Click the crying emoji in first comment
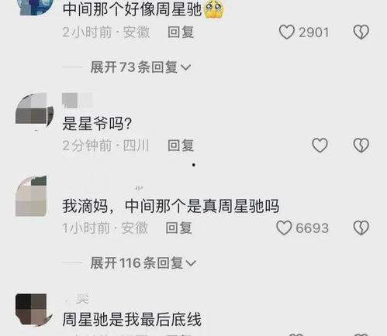The image size is (387, 336). pos(214,9)
